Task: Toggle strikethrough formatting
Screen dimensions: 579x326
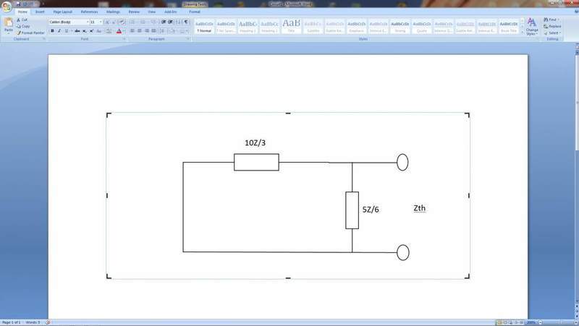Action: 77,32
